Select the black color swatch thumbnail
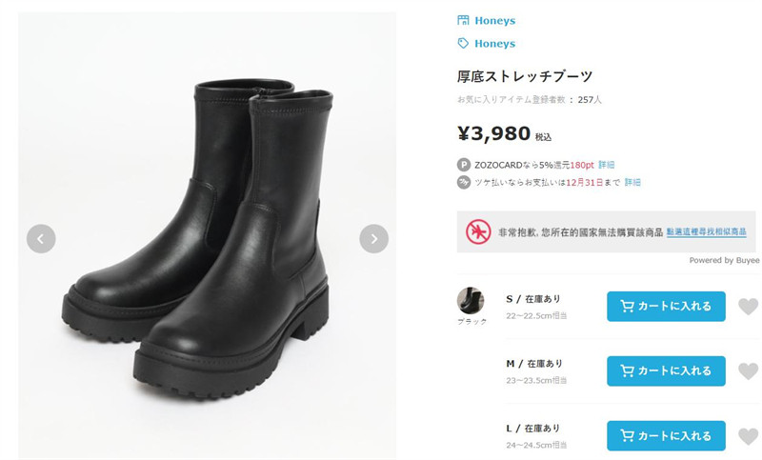The image size is (762, 460). [x=471, y=301]
